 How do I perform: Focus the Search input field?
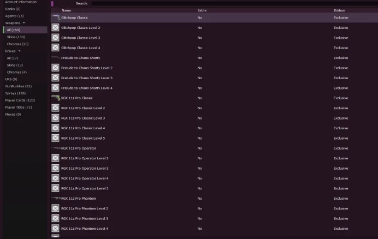click(234, 4)
